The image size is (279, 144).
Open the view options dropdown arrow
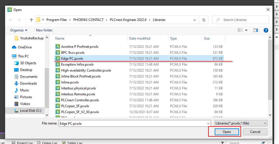click(246, 30)
